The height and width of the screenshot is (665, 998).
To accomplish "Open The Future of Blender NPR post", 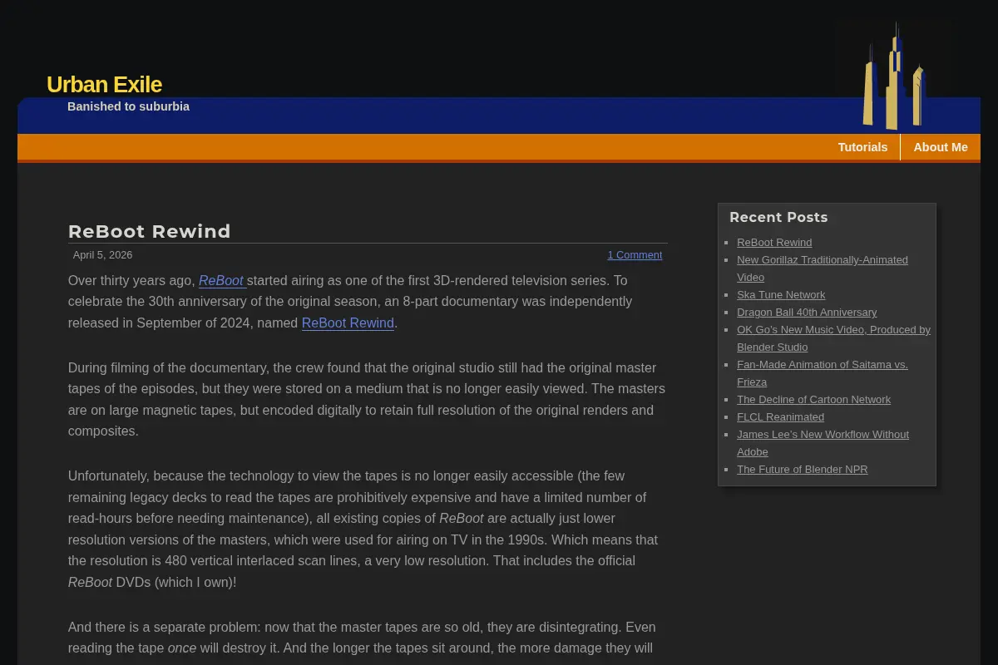I will 802,470.
